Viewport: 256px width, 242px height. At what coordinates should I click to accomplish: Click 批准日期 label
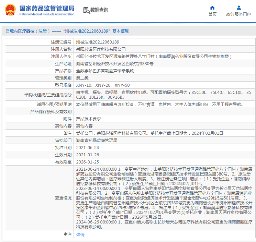63,147
